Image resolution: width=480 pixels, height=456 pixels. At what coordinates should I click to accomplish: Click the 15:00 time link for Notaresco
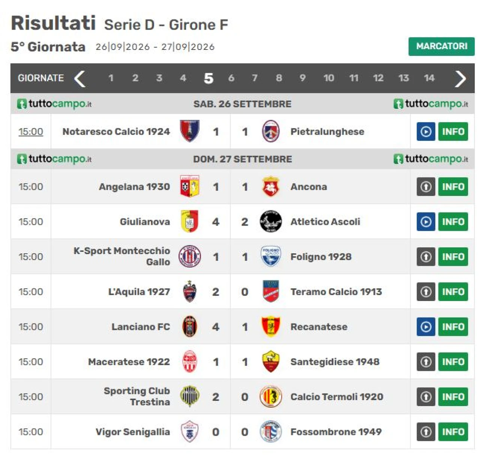[31, 131]
